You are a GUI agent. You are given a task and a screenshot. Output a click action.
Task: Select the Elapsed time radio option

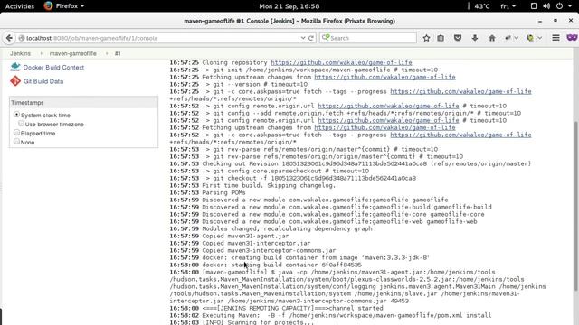(x=16, y=133)
